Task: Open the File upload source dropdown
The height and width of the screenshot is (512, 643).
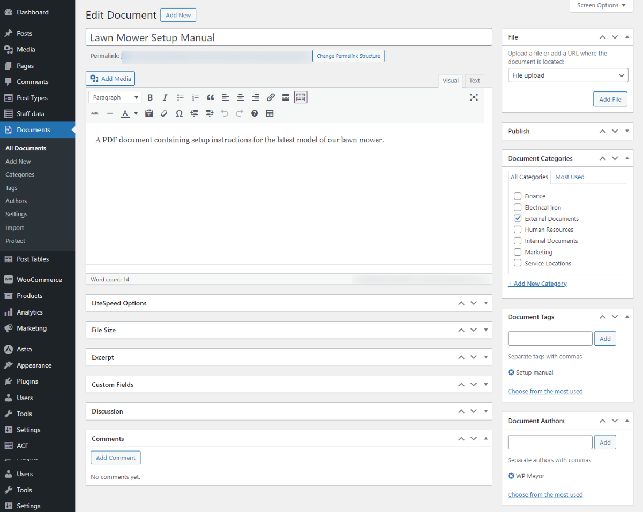Action: point(568,75)
